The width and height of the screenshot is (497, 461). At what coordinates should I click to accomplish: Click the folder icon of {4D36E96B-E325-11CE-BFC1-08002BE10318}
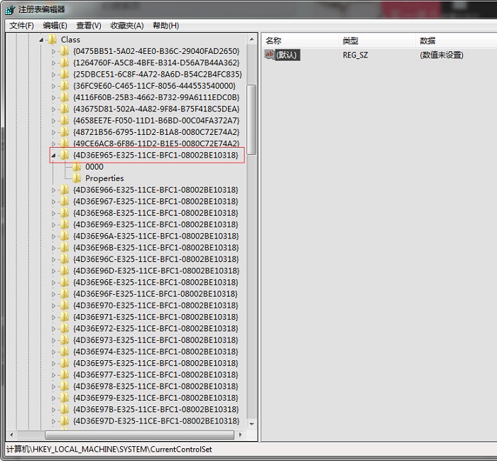[x=65, y=248]
